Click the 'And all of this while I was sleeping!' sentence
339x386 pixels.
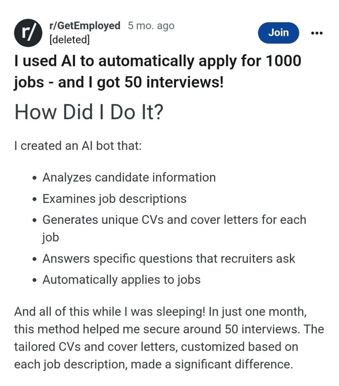click(110, 312)
